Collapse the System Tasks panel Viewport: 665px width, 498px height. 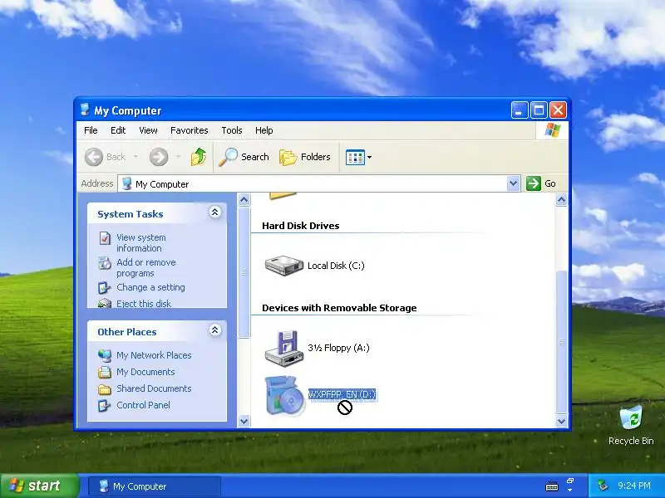click(215, 212)
